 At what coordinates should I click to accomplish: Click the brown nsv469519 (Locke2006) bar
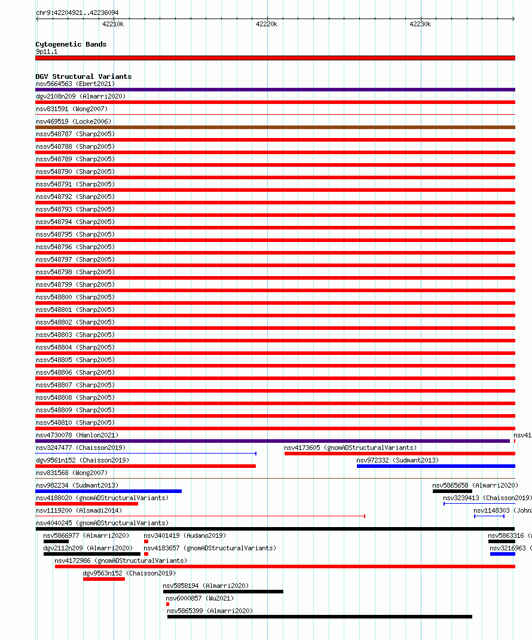point(275,127)
